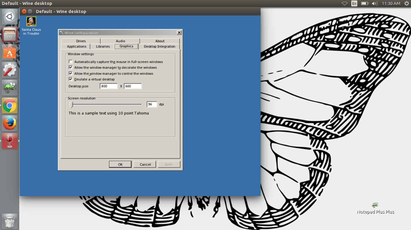The width and height of the screenshot is (411, 230).
Task: Switch to the Desktop Integration tab
Action: click(x=159, y=46)
